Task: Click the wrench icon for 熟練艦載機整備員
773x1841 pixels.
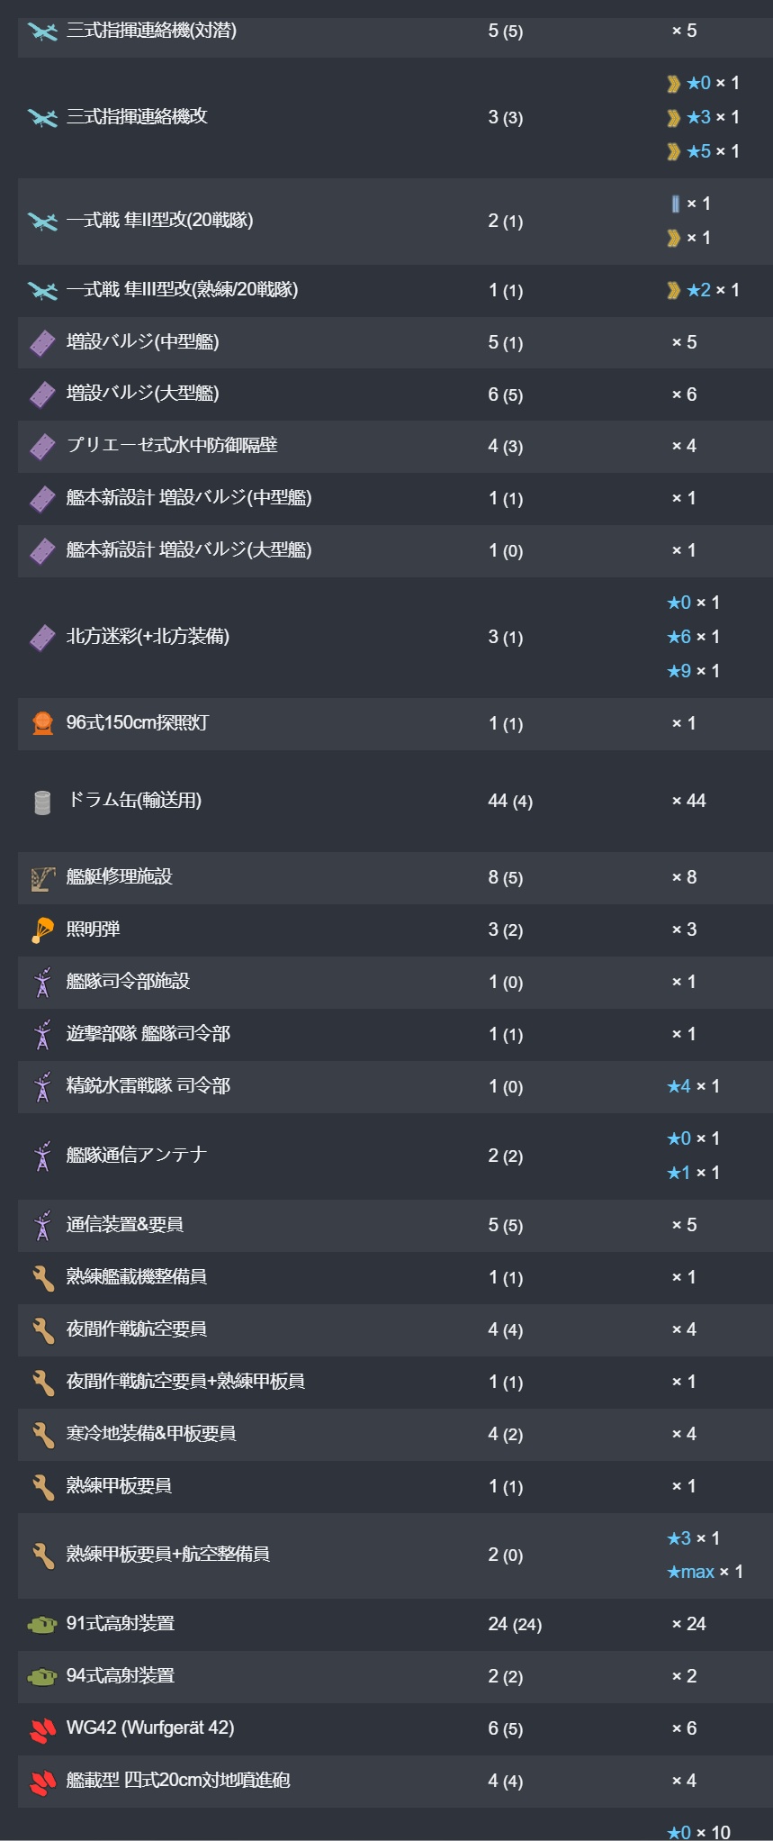Action: coord(42,1278)
